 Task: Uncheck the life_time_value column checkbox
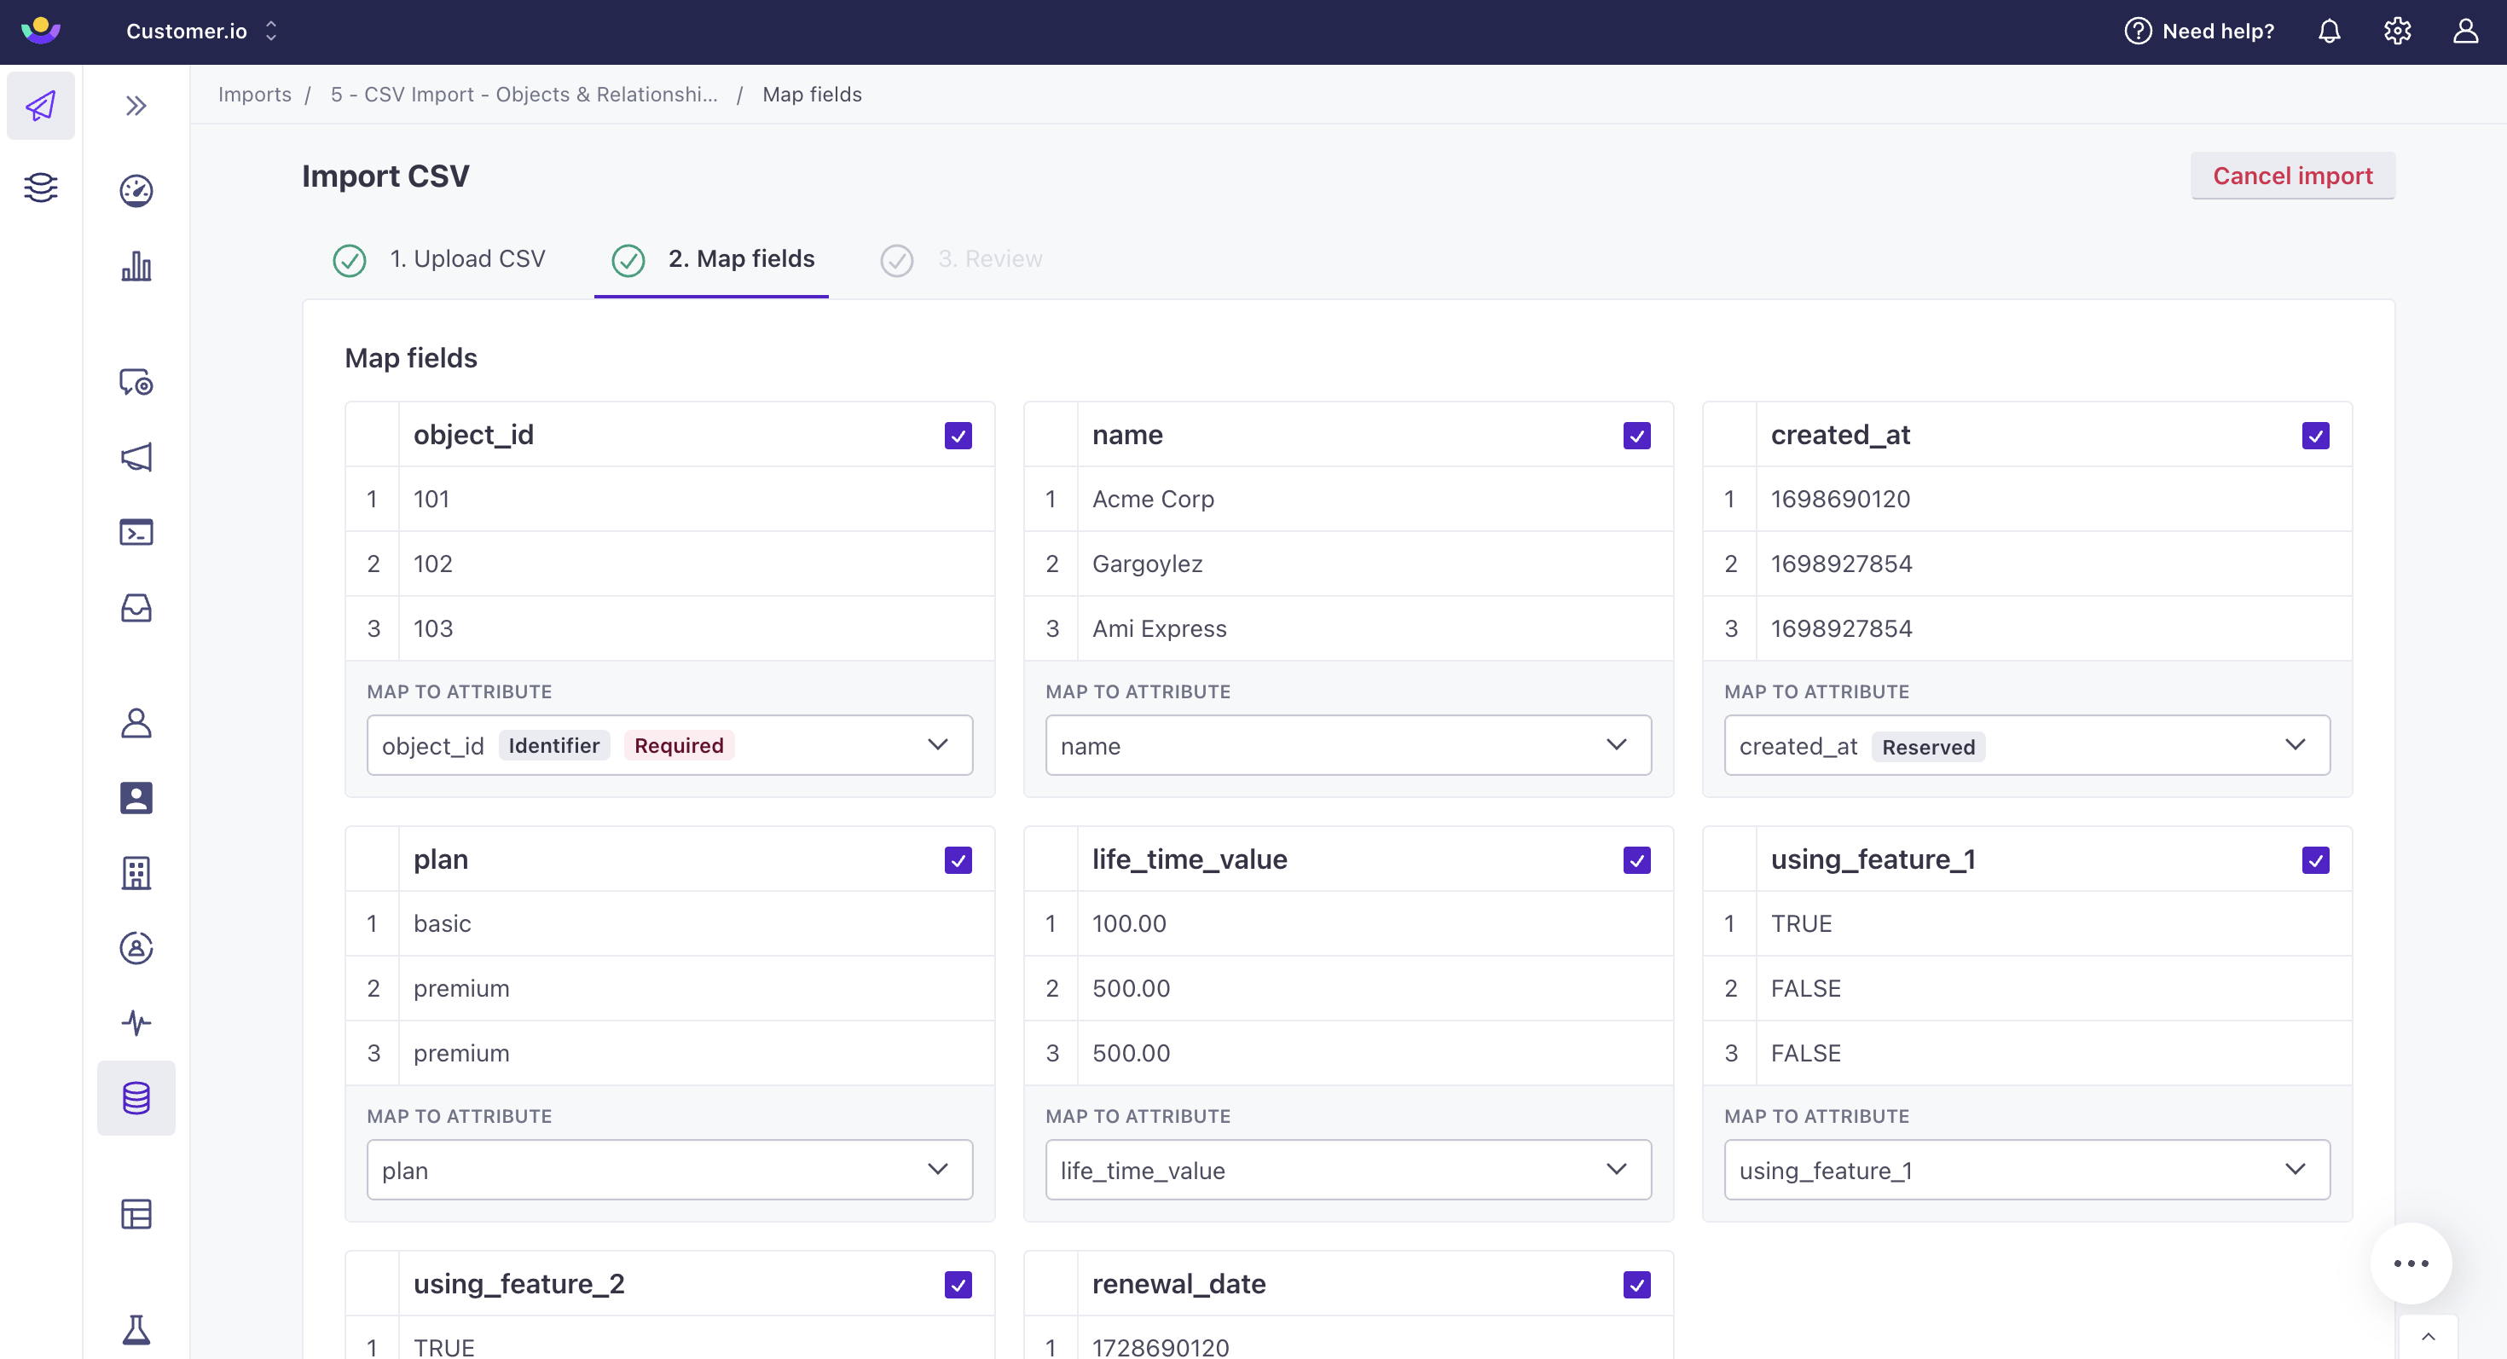[1636, 860]
